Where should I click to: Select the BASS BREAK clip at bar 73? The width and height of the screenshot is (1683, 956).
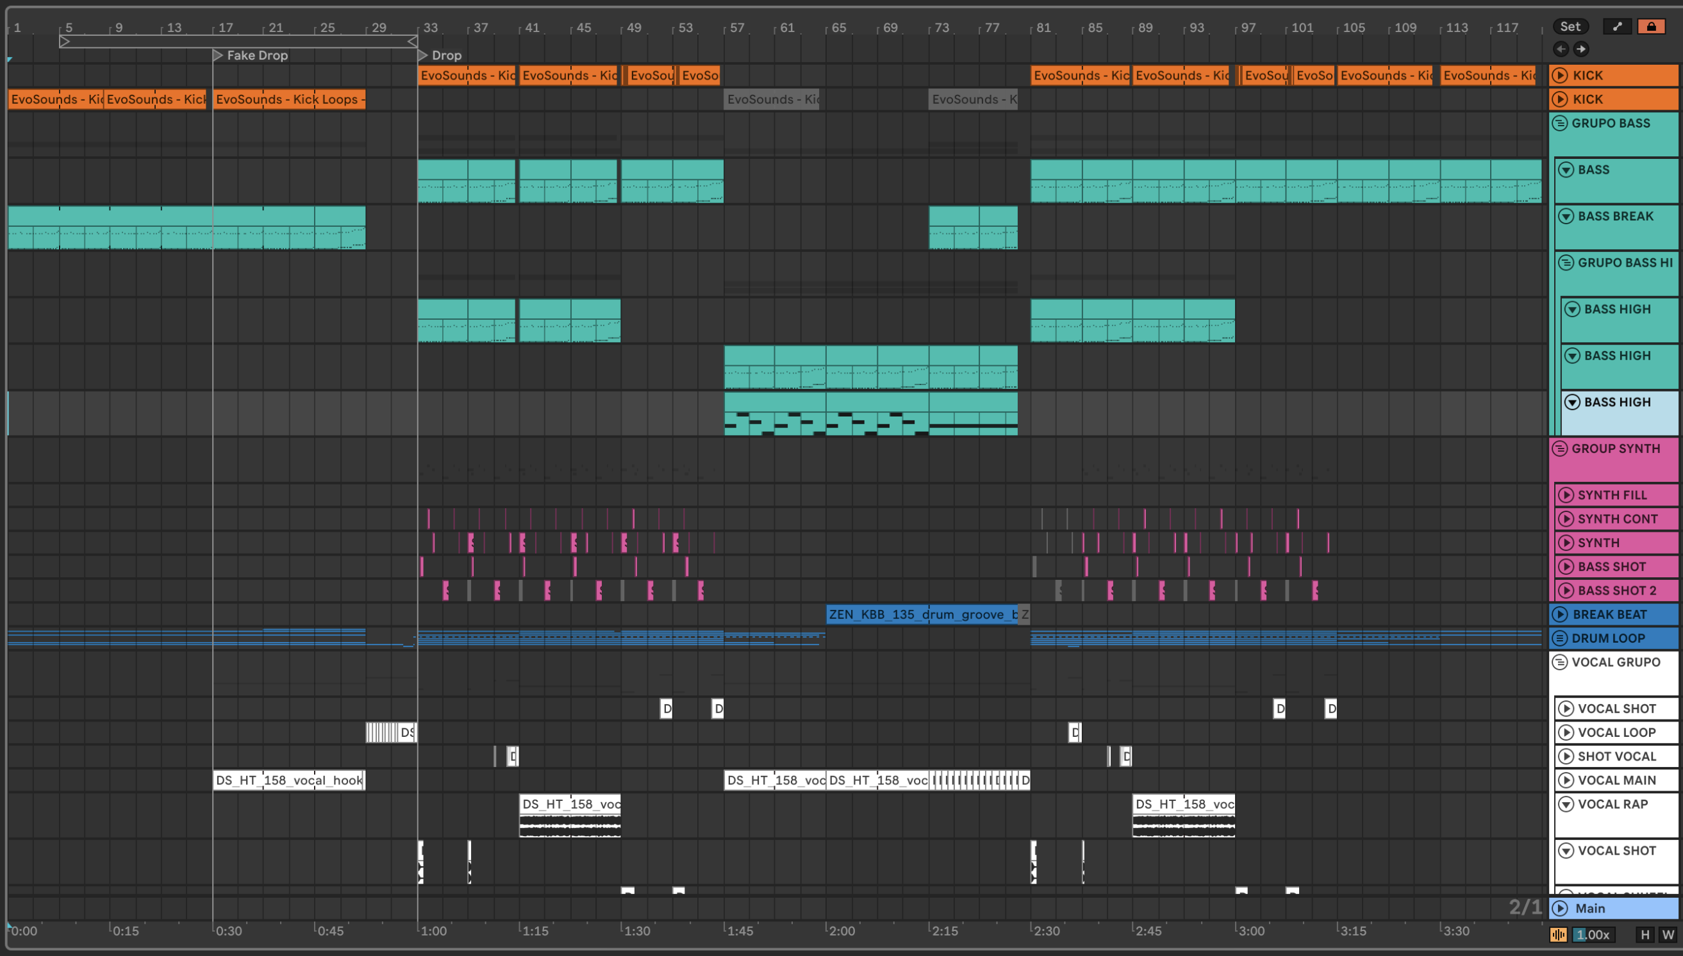coord(973,227)
